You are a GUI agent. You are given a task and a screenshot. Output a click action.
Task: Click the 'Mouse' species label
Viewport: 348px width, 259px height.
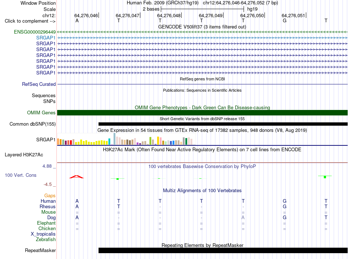[48, 212]
